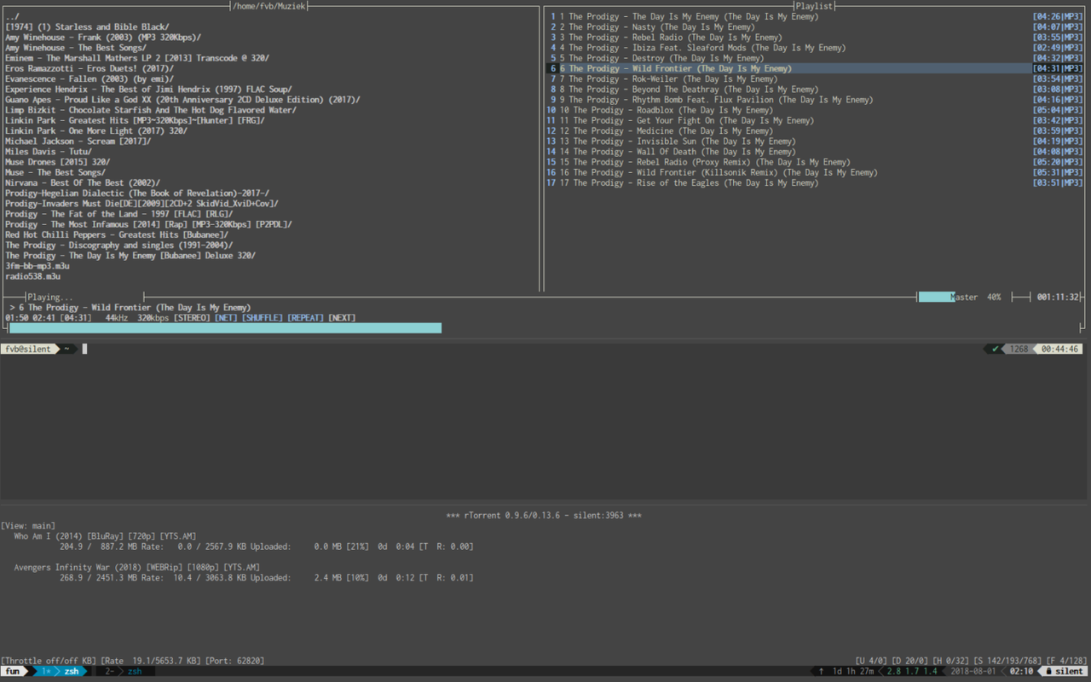Screen dimensions: 1091x682
Task: Select track 17 Rise of the Eagles
Action: point(815,183)
